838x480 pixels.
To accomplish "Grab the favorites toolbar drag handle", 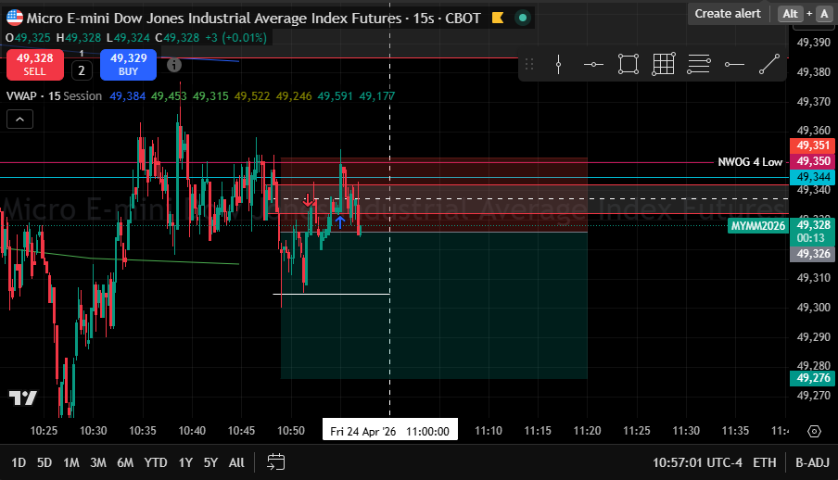I will [529, 65].
